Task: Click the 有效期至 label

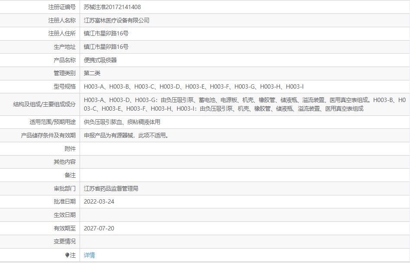Action: pyautogui.click(x=64, y=228)
